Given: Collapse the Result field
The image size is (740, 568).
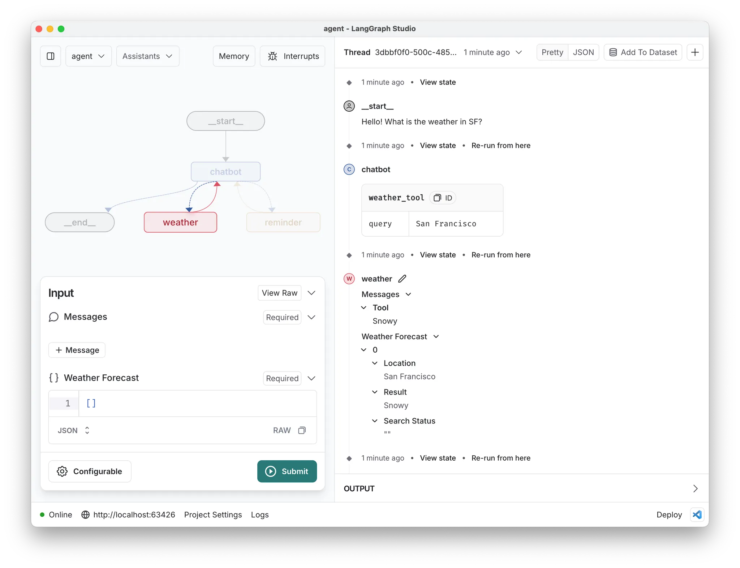Looking at the screenshot, I should [x=375, y=392].
